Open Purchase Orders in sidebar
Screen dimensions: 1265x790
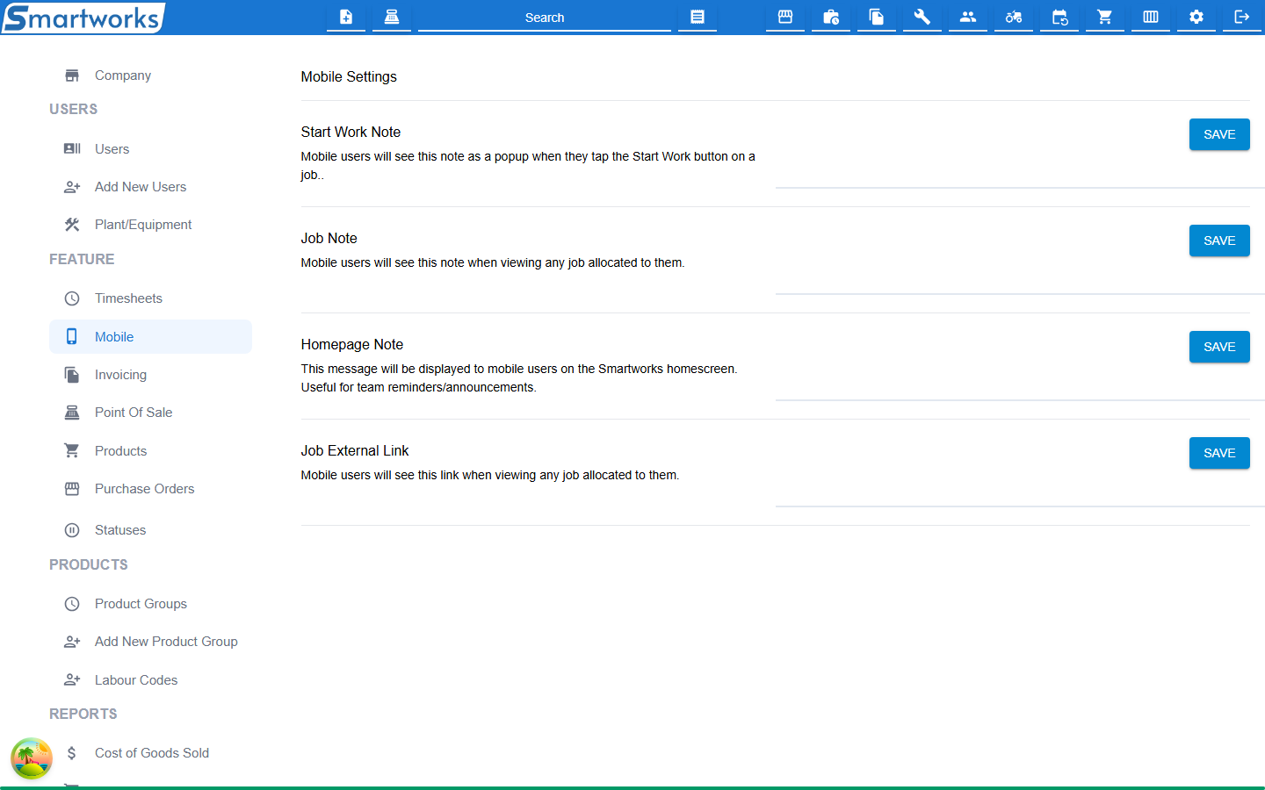[x=150, y=489]
